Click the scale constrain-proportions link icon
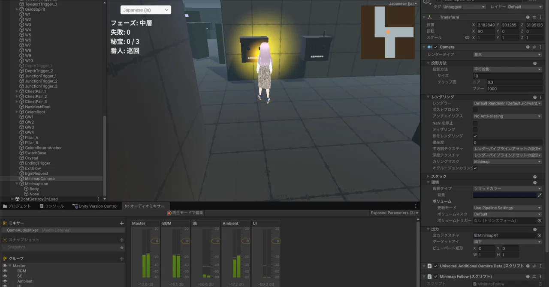The image size is (549, 287). tap(467, 38)
